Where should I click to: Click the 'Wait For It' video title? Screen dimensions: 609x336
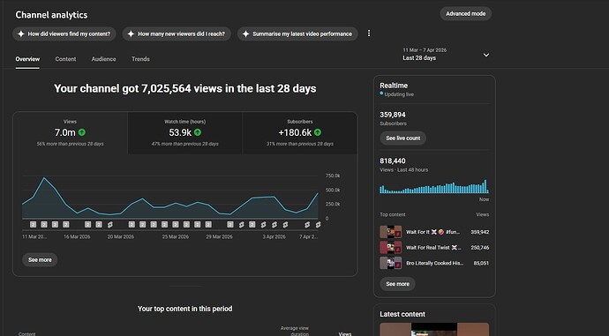[x=432, y=232]
